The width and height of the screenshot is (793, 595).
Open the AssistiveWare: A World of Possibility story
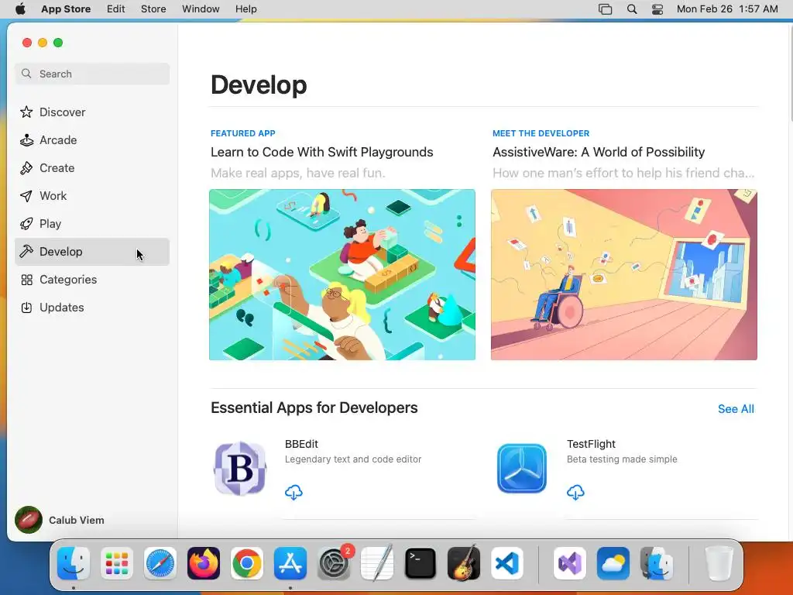pyautogui.click(x=599, y=153)
